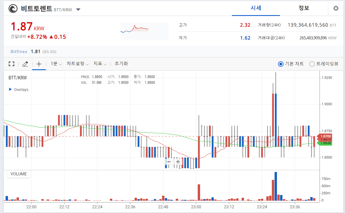This screenshot has width=345, height=213.
Task: Click the red 1.8700 price tag
Action: coord(325,136)
